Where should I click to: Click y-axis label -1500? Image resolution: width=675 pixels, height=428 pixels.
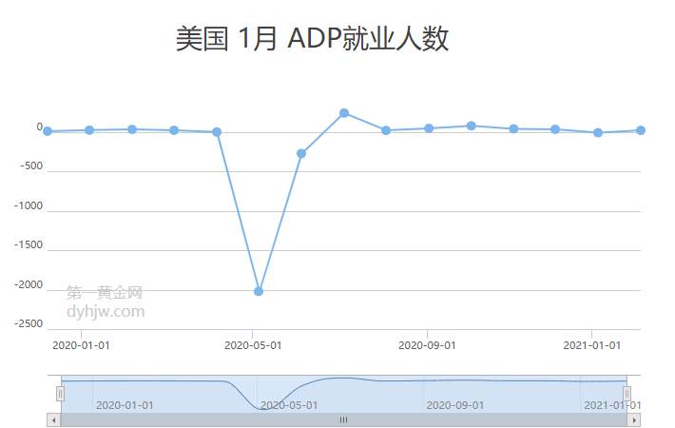coord(29,244)
